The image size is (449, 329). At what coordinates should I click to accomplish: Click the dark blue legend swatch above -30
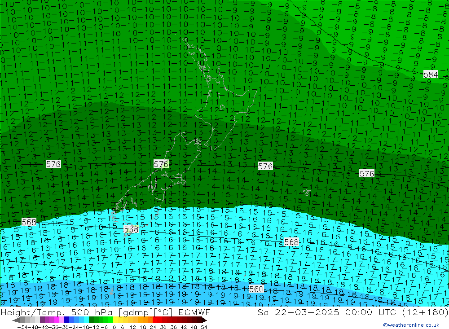coord(67,320)
